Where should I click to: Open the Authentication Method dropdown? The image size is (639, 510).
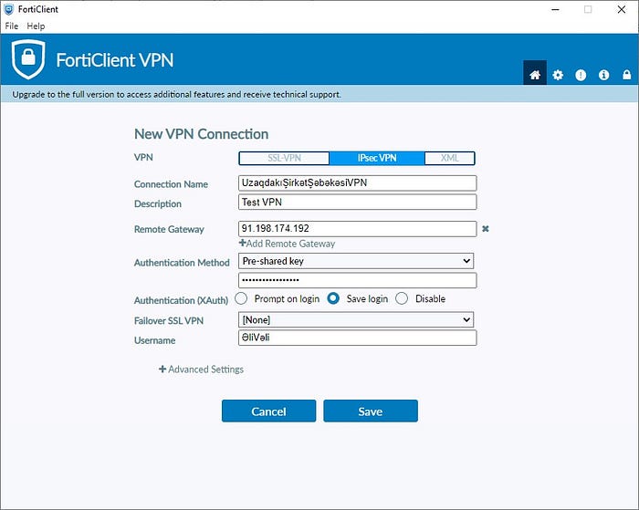click(x=356, y=261)
